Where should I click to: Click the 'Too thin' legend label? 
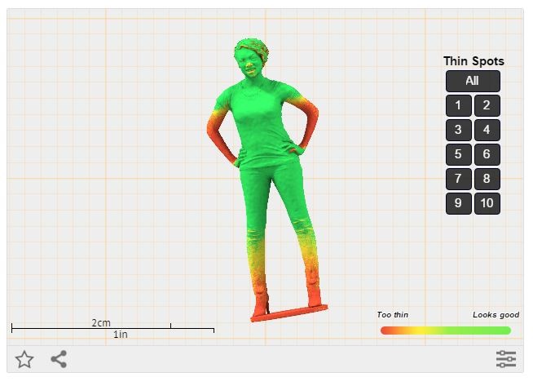coord(393,315)
